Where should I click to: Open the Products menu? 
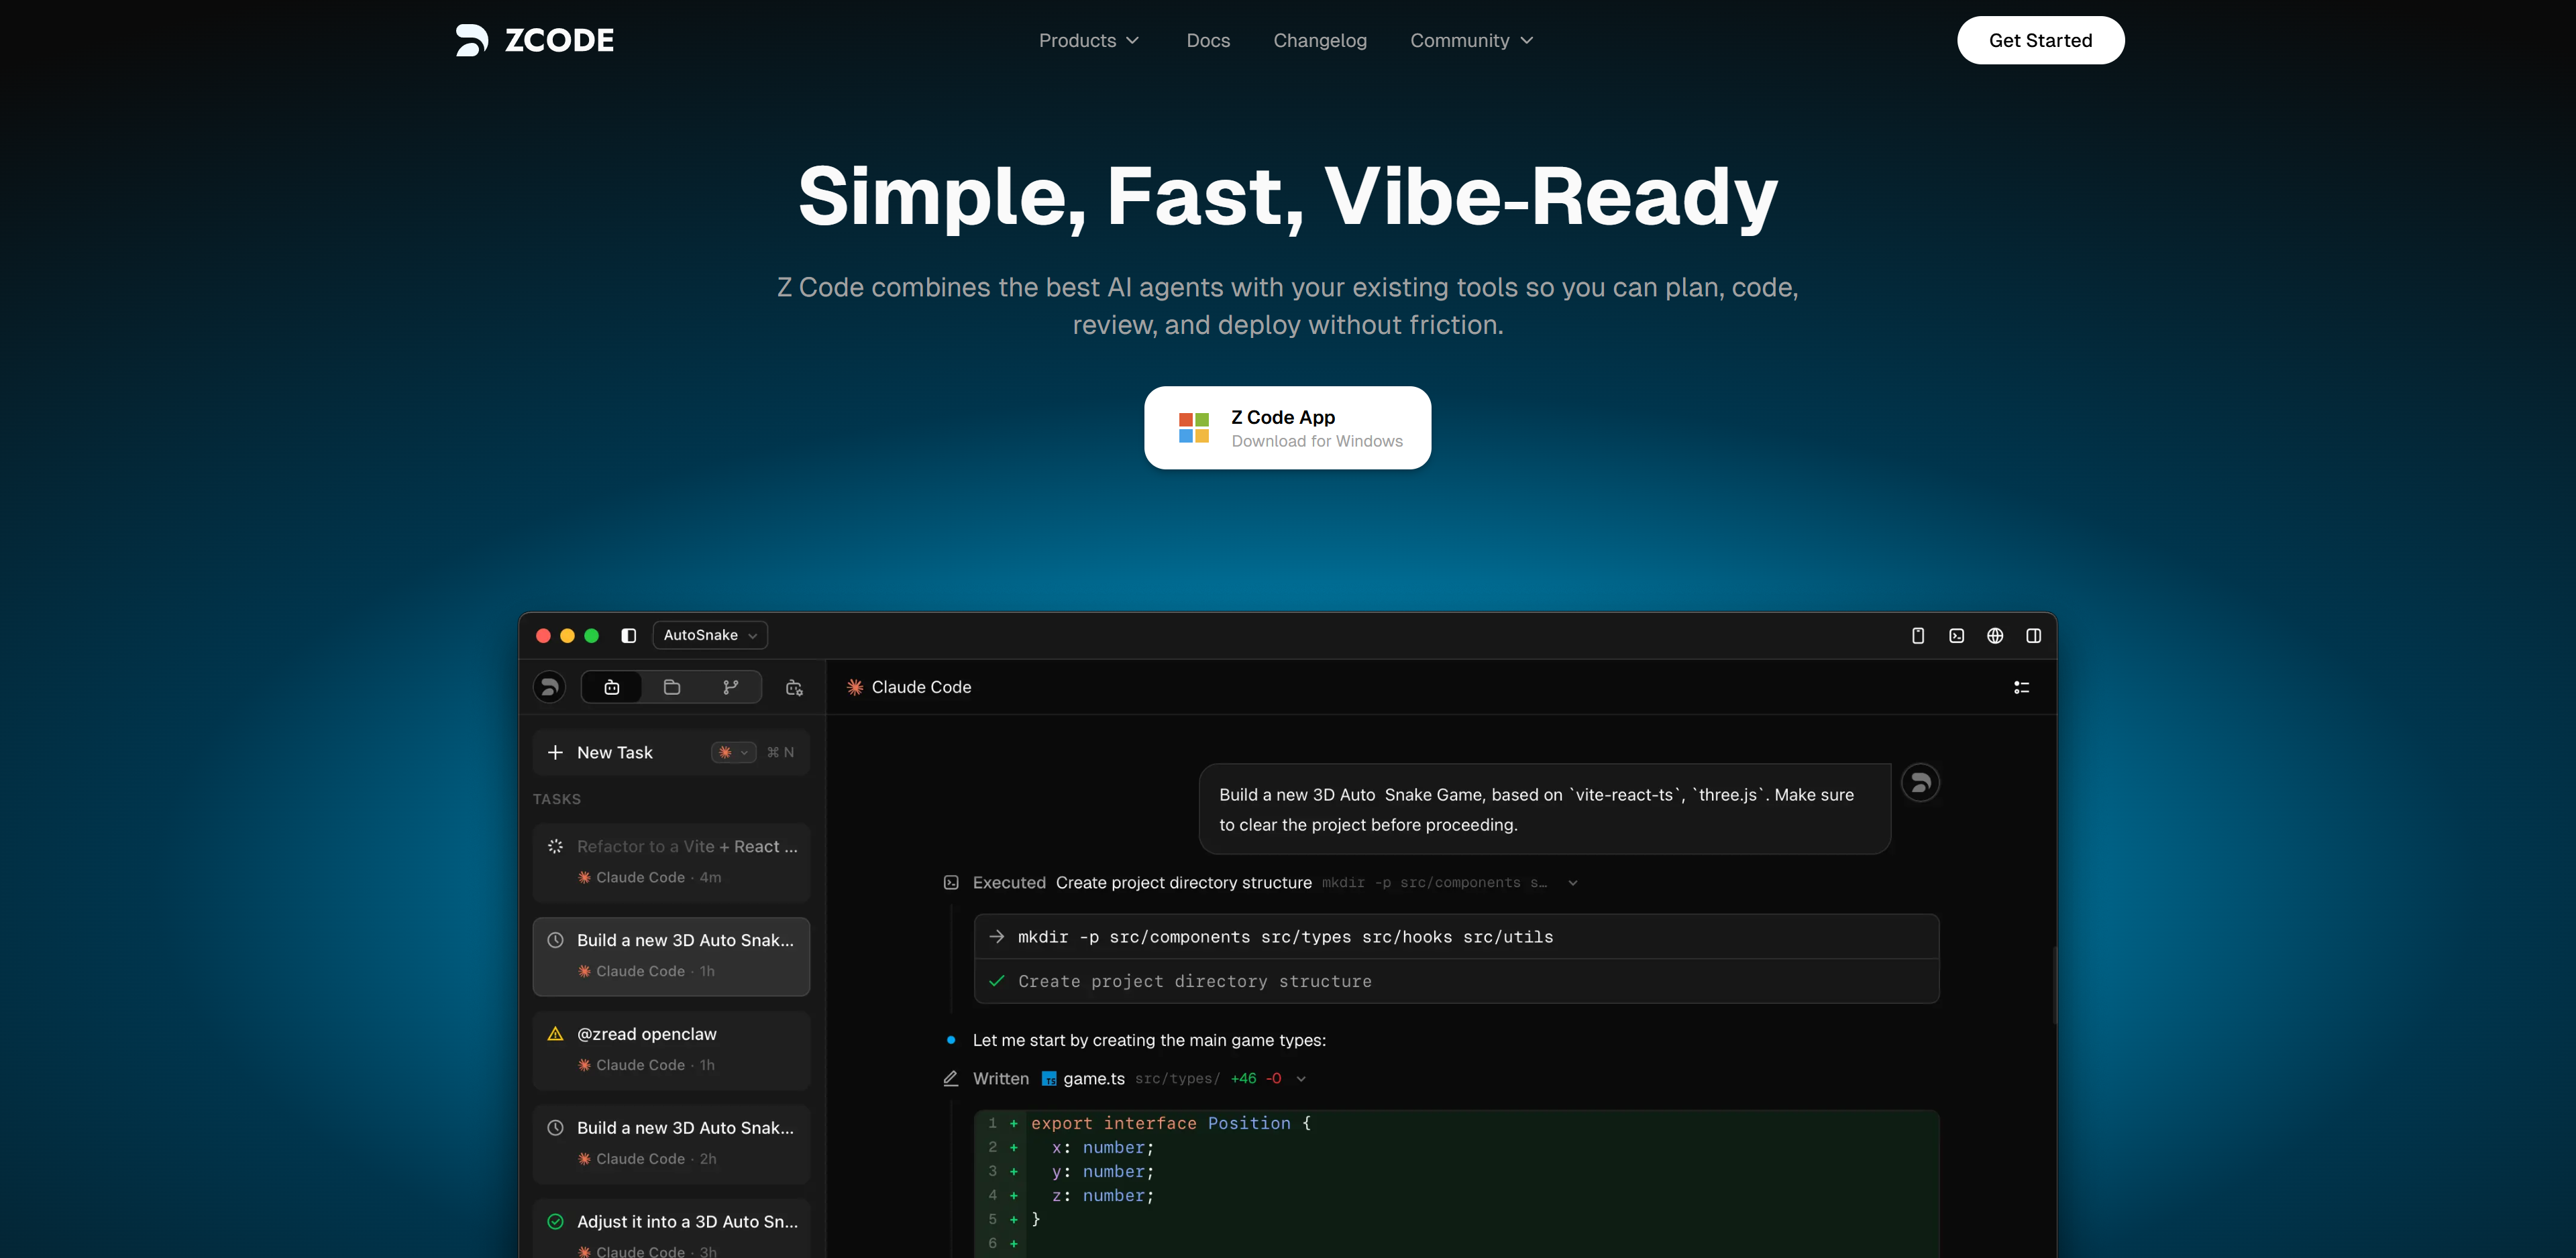1088,40
